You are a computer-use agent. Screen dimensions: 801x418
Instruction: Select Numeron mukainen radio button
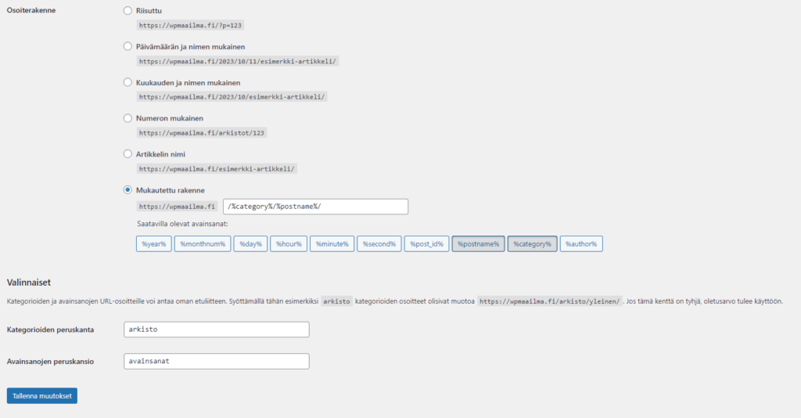point(128,118)
